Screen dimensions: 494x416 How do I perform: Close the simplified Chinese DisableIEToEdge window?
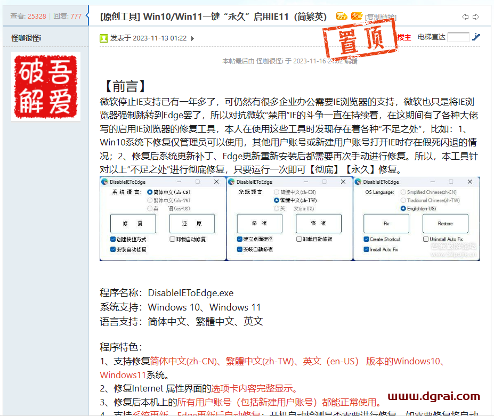tap(216, 182)
